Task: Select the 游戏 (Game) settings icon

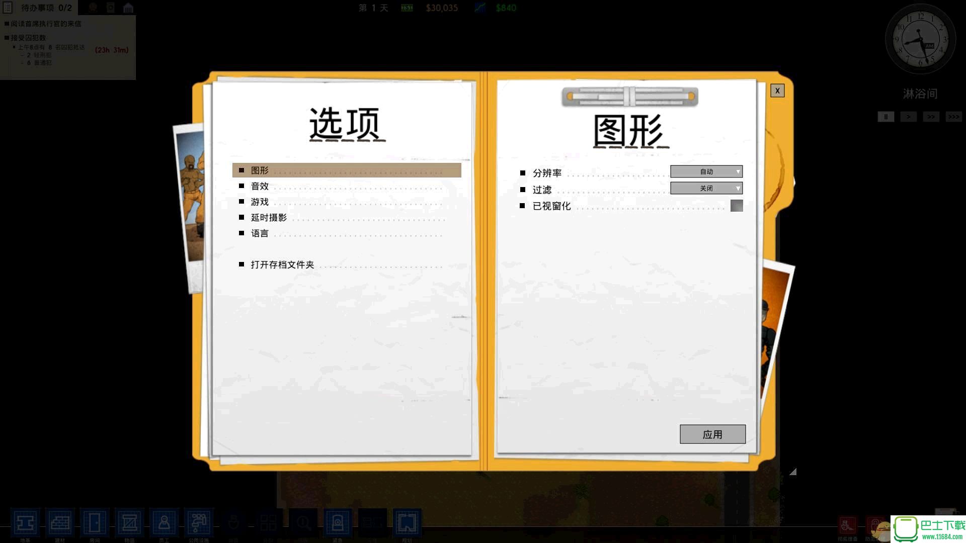Action: 260,202
